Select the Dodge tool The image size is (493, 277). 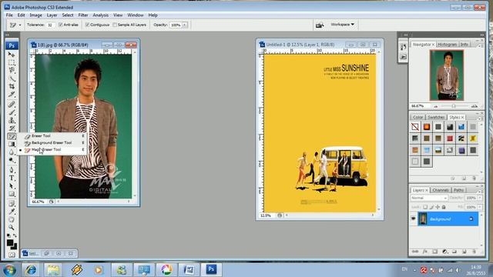[x=12, y=160]
